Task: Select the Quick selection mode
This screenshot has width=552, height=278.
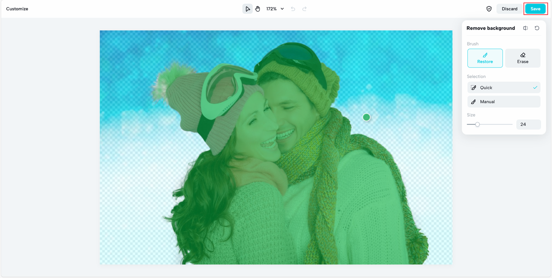Action: tap(504, 87)
